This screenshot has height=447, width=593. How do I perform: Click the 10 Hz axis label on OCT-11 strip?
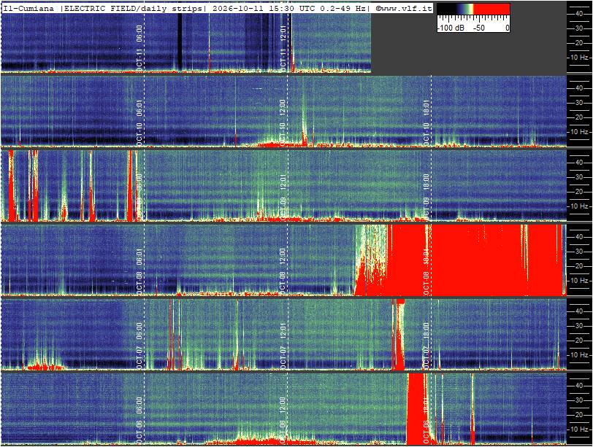[x=579, y=58]
